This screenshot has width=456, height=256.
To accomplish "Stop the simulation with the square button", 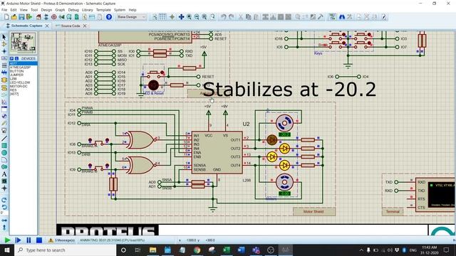I will pyautogui.click(x=39, y=240).
